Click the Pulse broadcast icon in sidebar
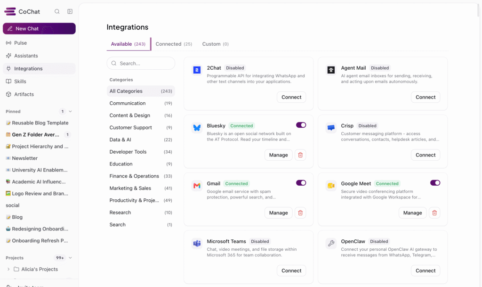Image resolution: width=482 pixels, height=287 pixels. click(8, 43)
